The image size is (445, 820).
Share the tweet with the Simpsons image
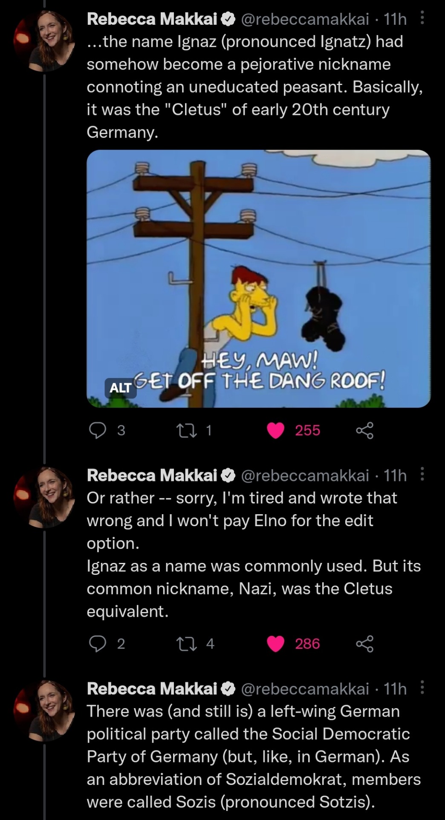click(364, 430)
